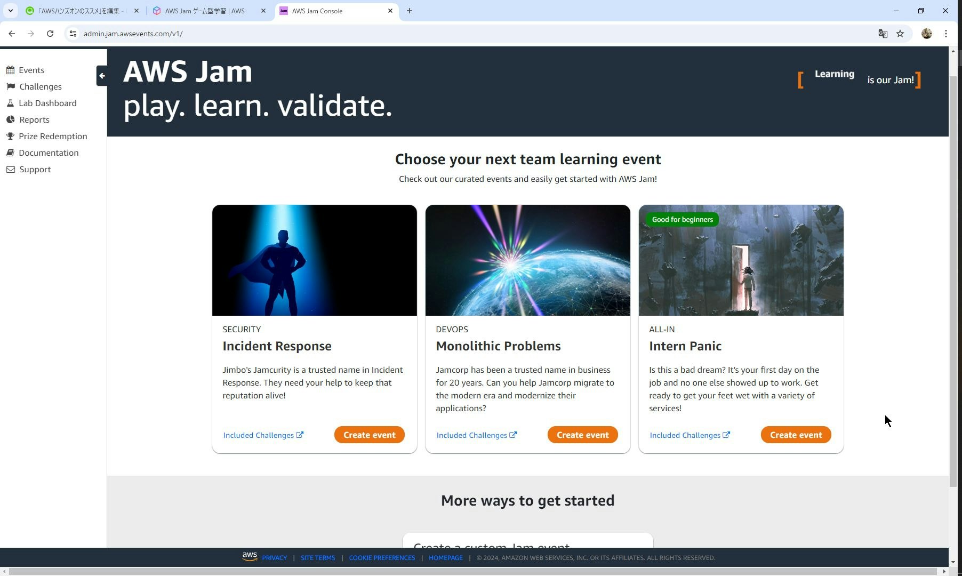962x576 pixels.
Task: Collapse the sidebar with the arrow toggle
Action: click(x=102, y=76)
